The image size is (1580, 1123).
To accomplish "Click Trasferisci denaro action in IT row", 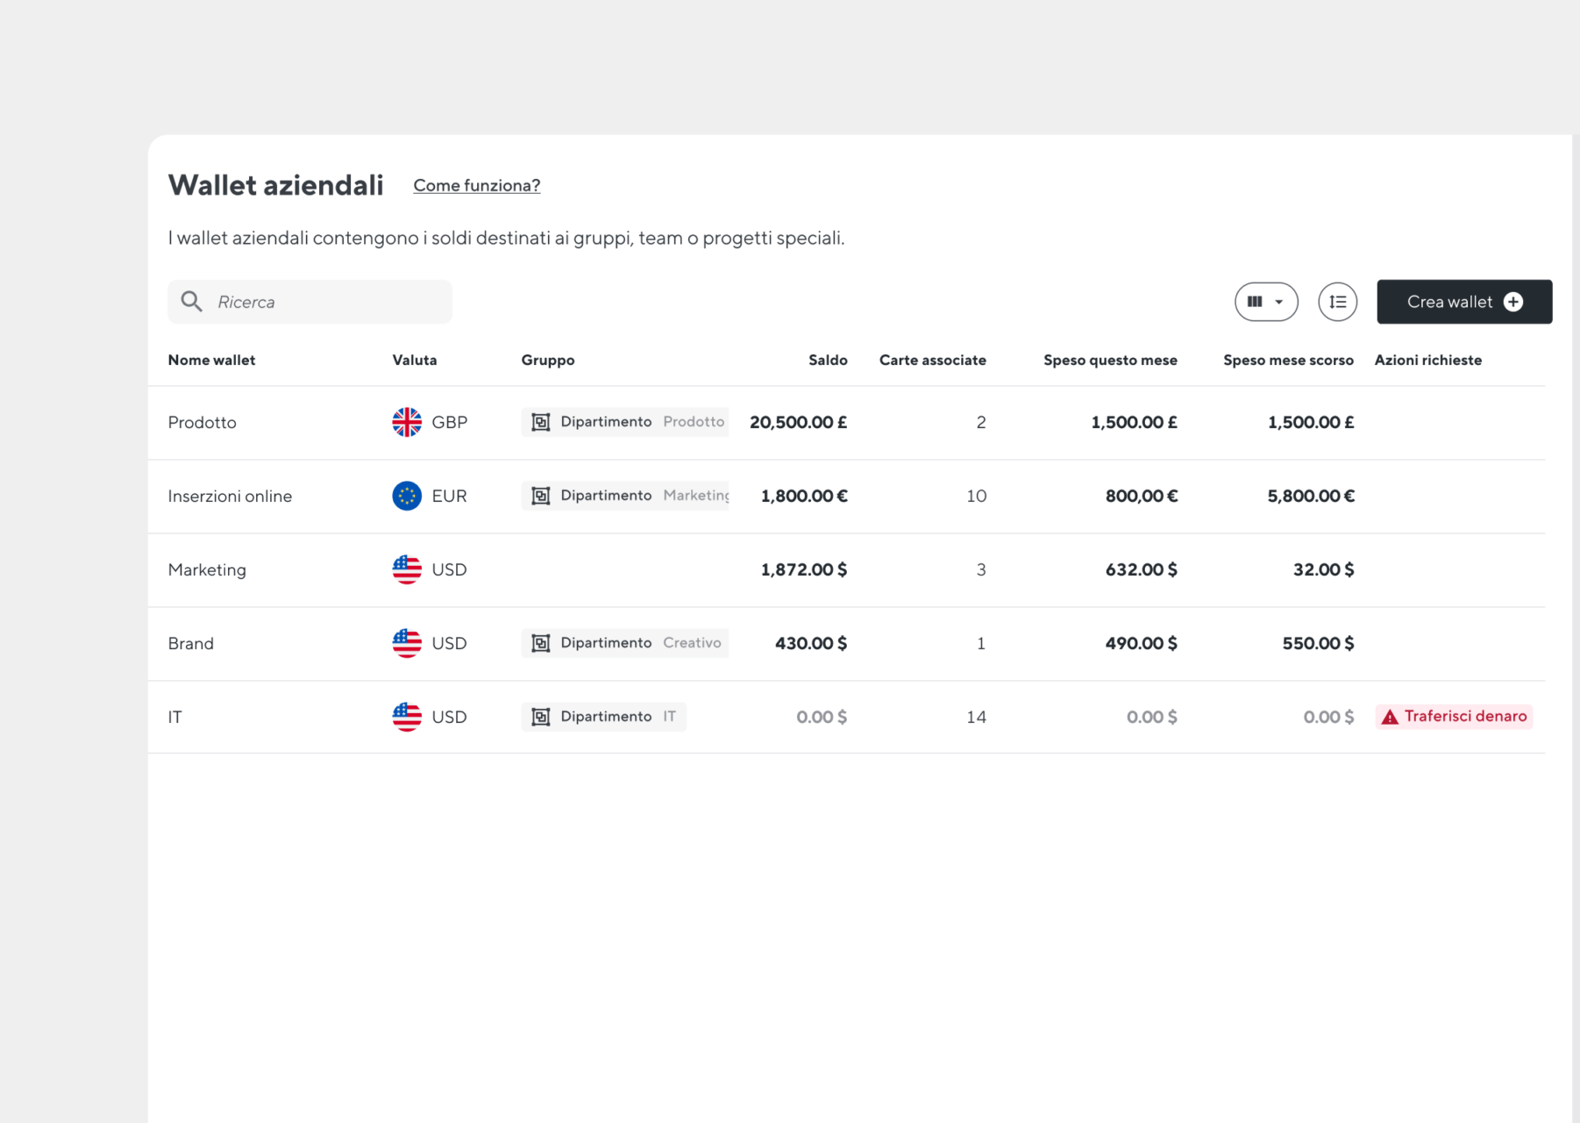I will click(1454, 717).
